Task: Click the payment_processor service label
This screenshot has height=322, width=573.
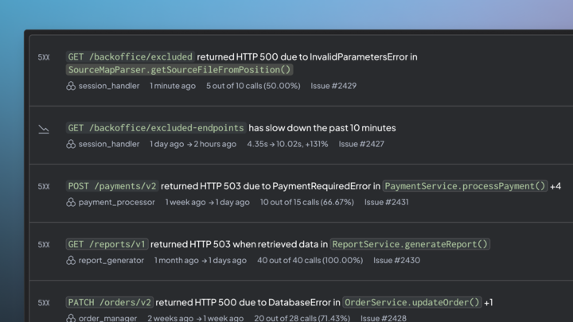Action: (x=116, y=202)
